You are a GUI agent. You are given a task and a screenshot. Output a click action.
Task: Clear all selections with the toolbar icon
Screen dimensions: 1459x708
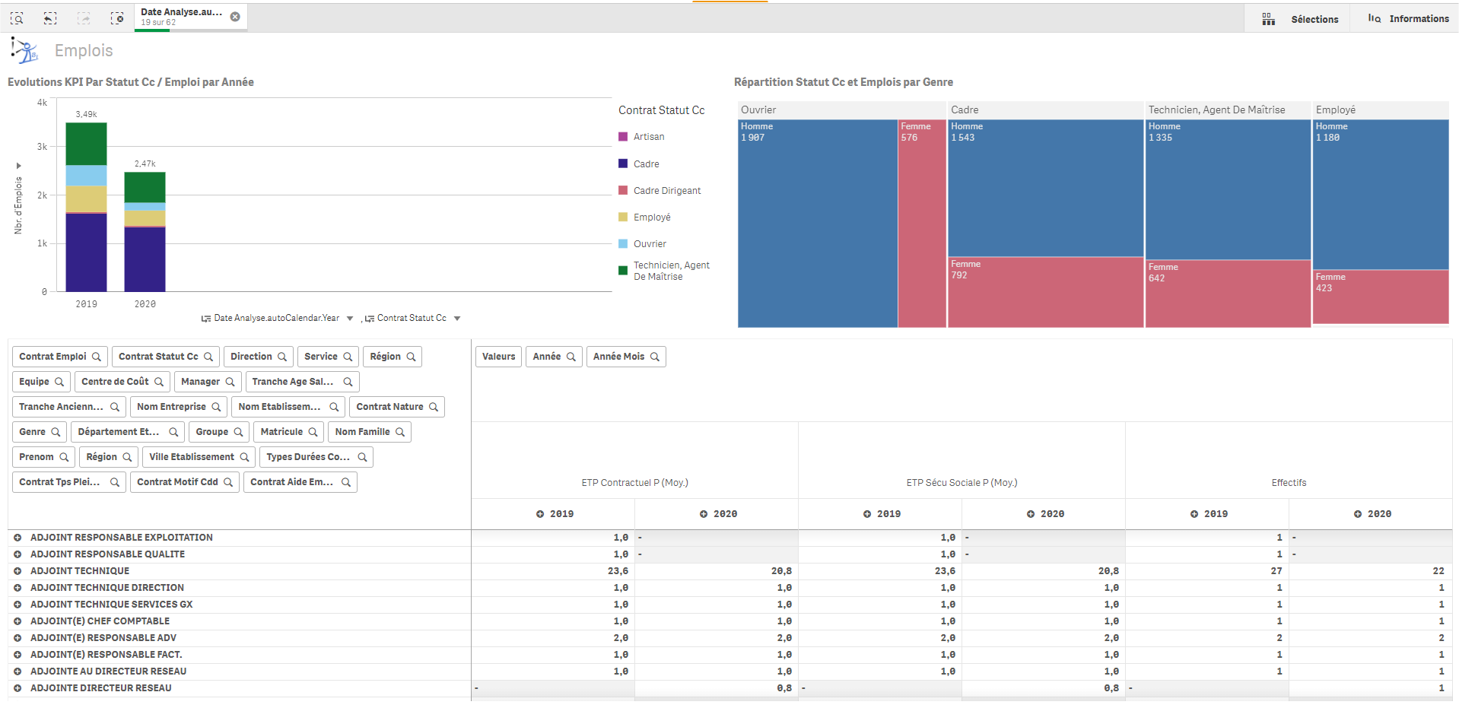[x=117, y=17]
